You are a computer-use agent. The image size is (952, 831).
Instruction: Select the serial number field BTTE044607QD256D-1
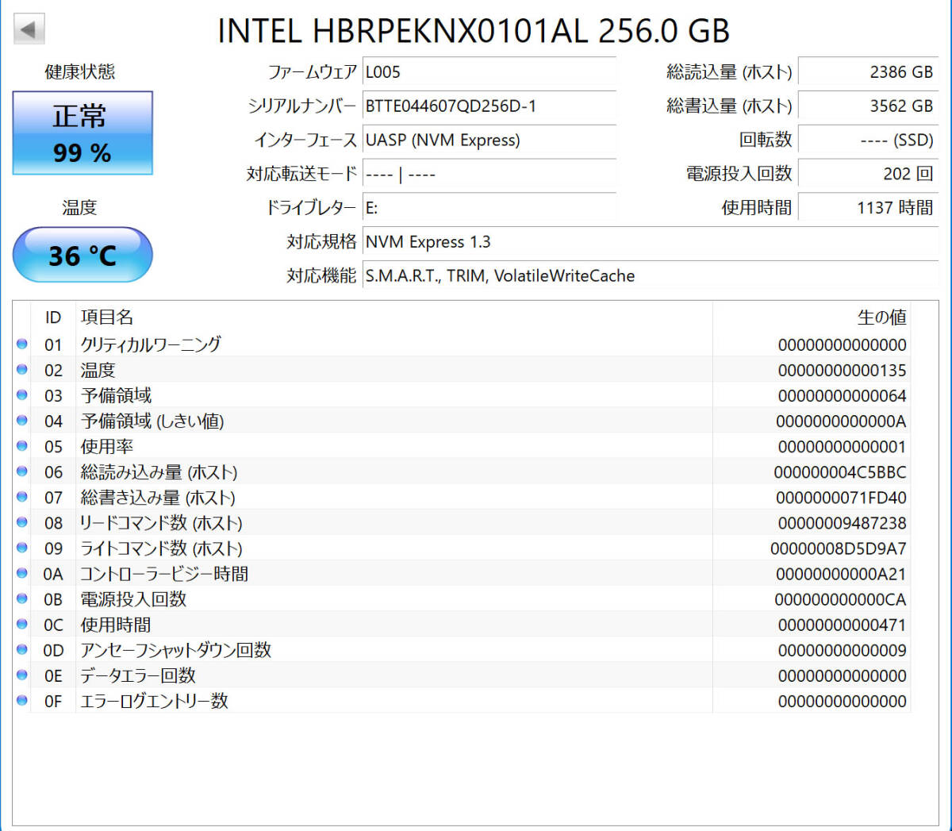[489, 106]
